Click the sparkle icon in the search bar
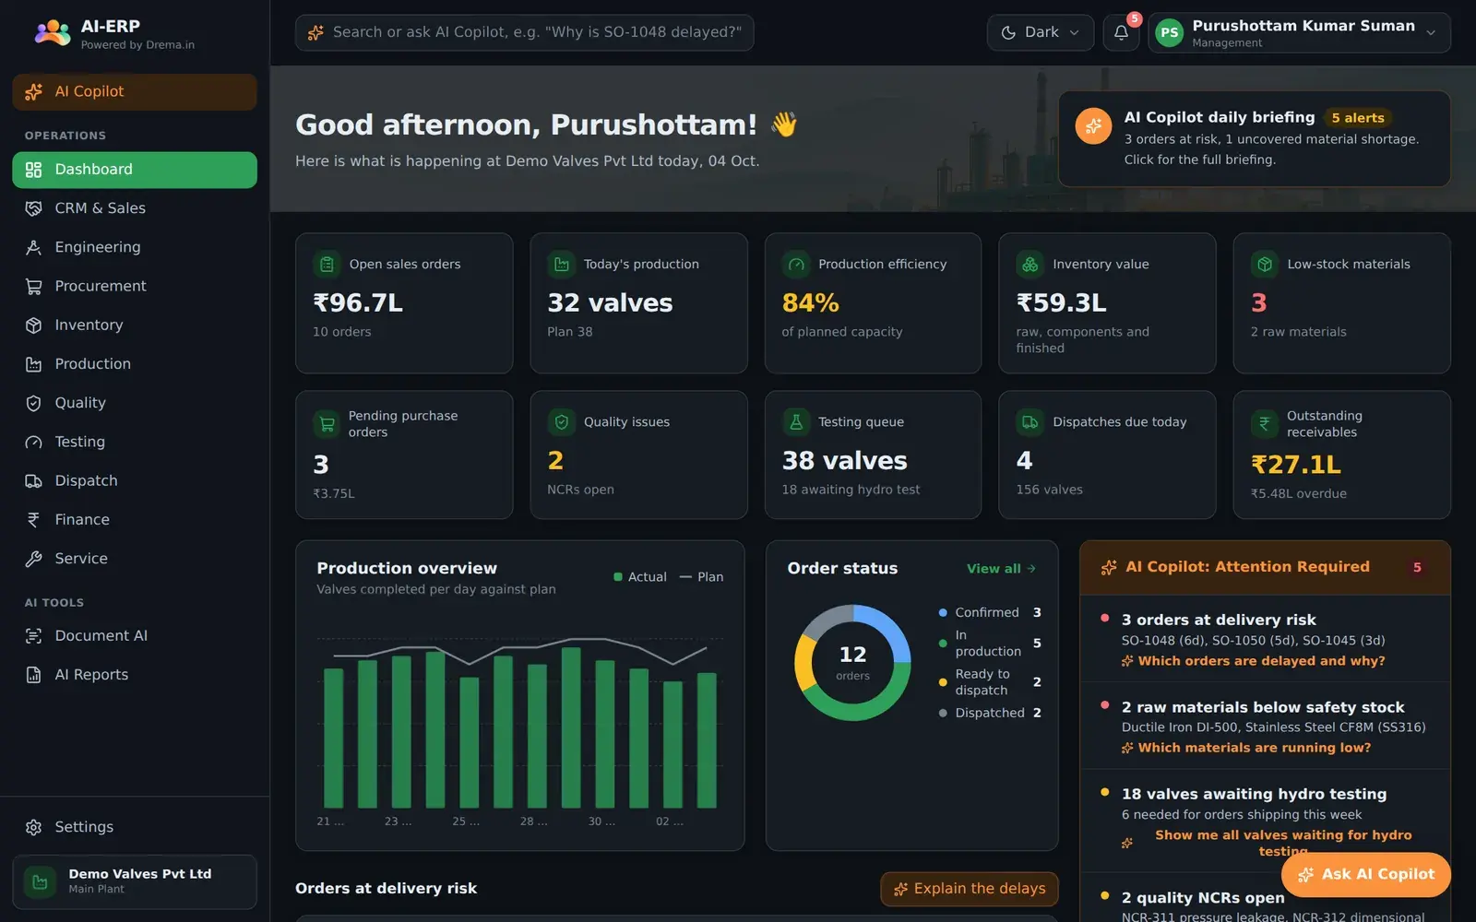Screen dimensions: 1476x922 tap(315, 33)
